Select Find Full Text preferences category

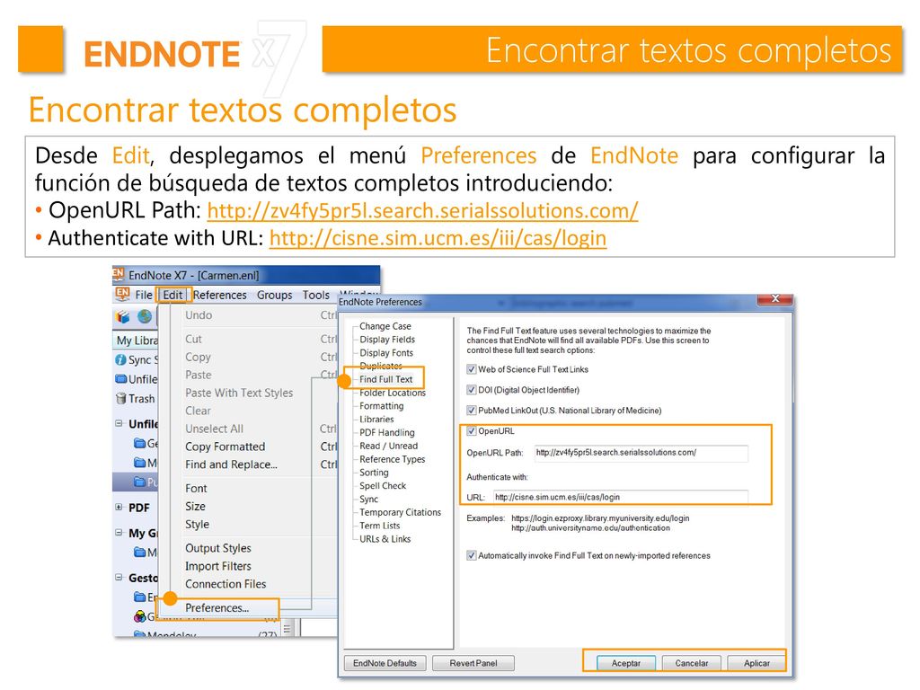click(386, 380)
